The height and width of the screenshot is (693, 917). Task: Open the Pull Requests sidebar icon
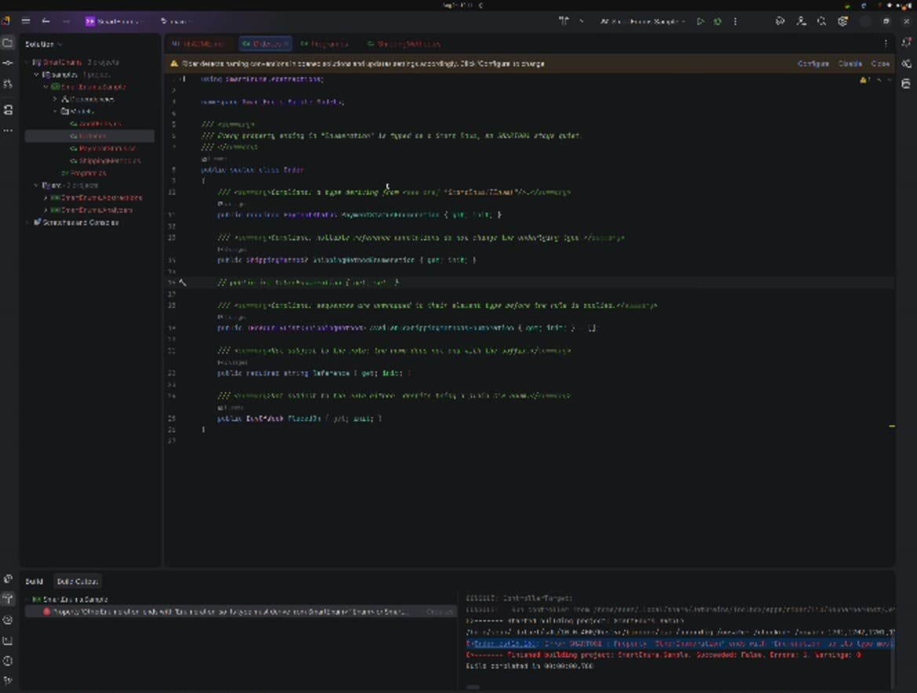coord(8,84)
